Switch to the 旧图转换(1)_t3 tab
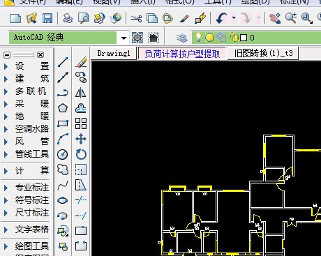This screenshot has width=321, height=256. [263, 54]
